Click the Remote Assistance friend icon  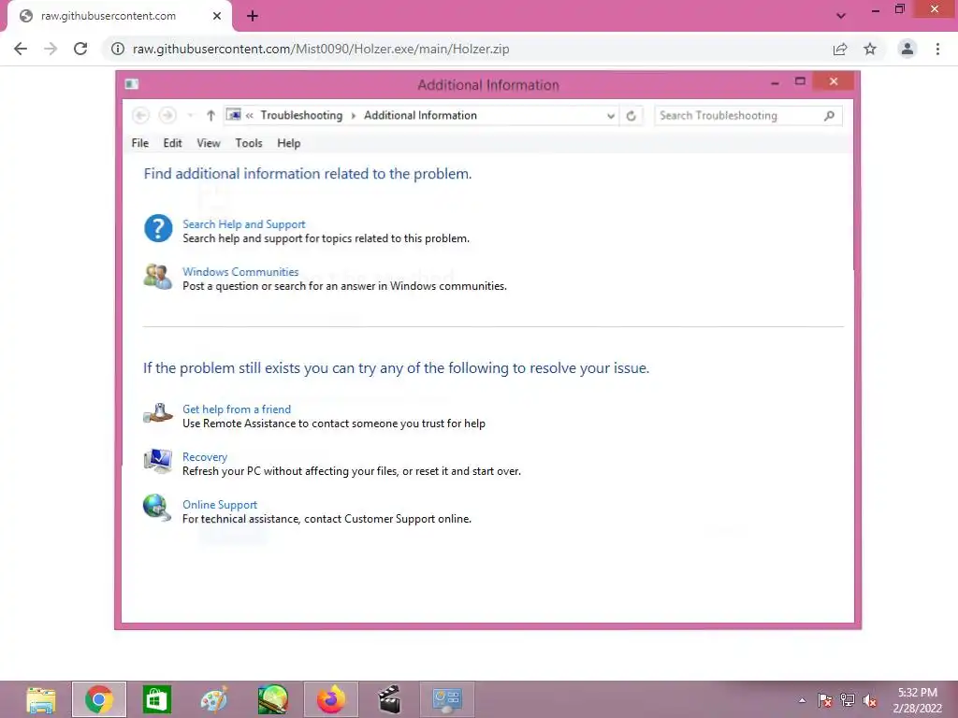pos(157,413)
